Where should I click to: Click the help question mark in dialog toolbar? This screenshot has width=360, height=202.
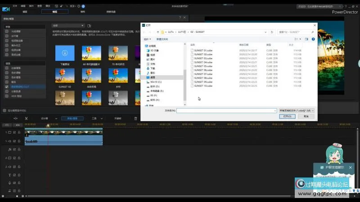[x=314, y=39]
